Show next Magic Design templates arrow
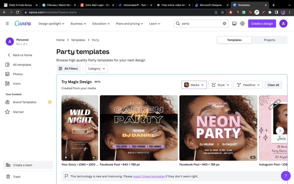Screen dimensions: 294x184 click(x=280, y=131)
